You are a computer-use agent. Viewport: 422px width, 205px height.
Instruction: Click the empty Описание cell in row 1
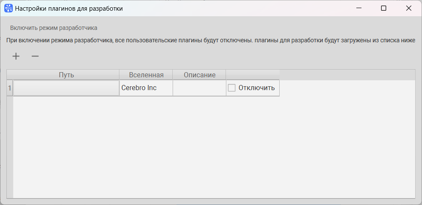[199, 88]
